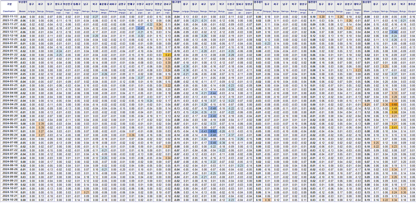416x203 pixels.
Task: Select the 2023-11-13 date row label
Action: [x=9, y=17]
